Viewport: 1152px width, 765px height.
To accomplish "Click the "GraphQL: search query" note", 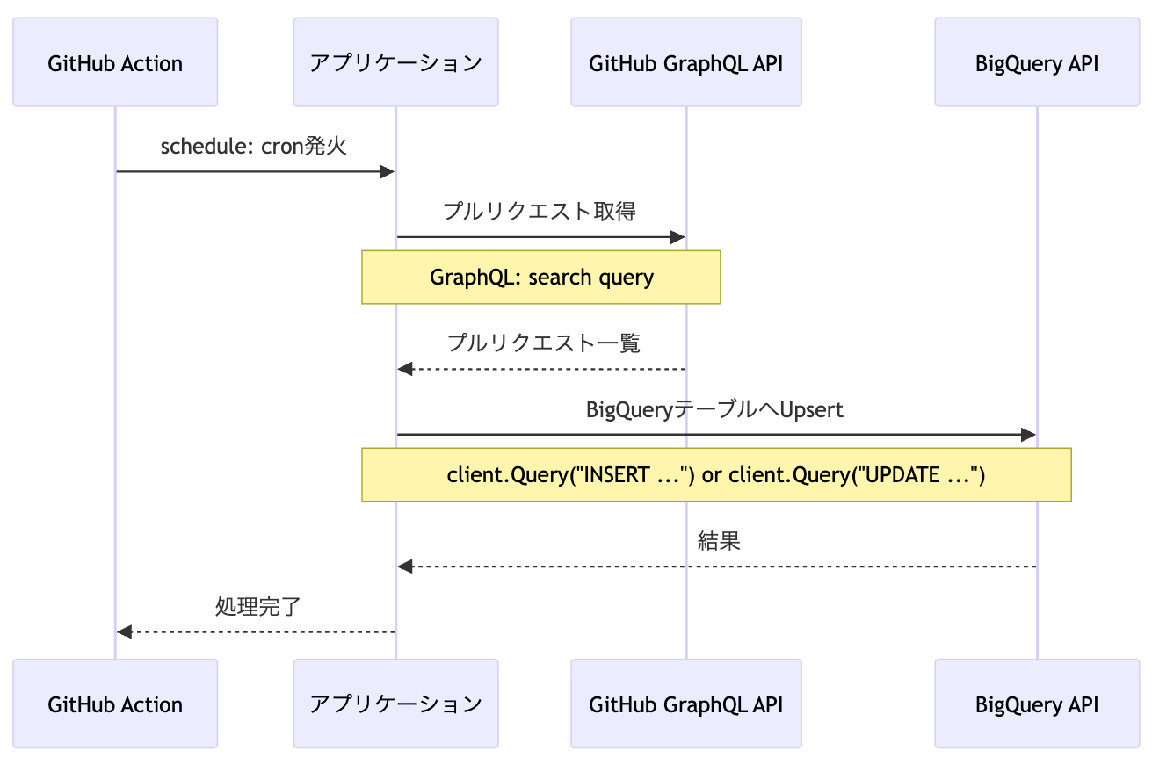I will (x=541, y=278).
